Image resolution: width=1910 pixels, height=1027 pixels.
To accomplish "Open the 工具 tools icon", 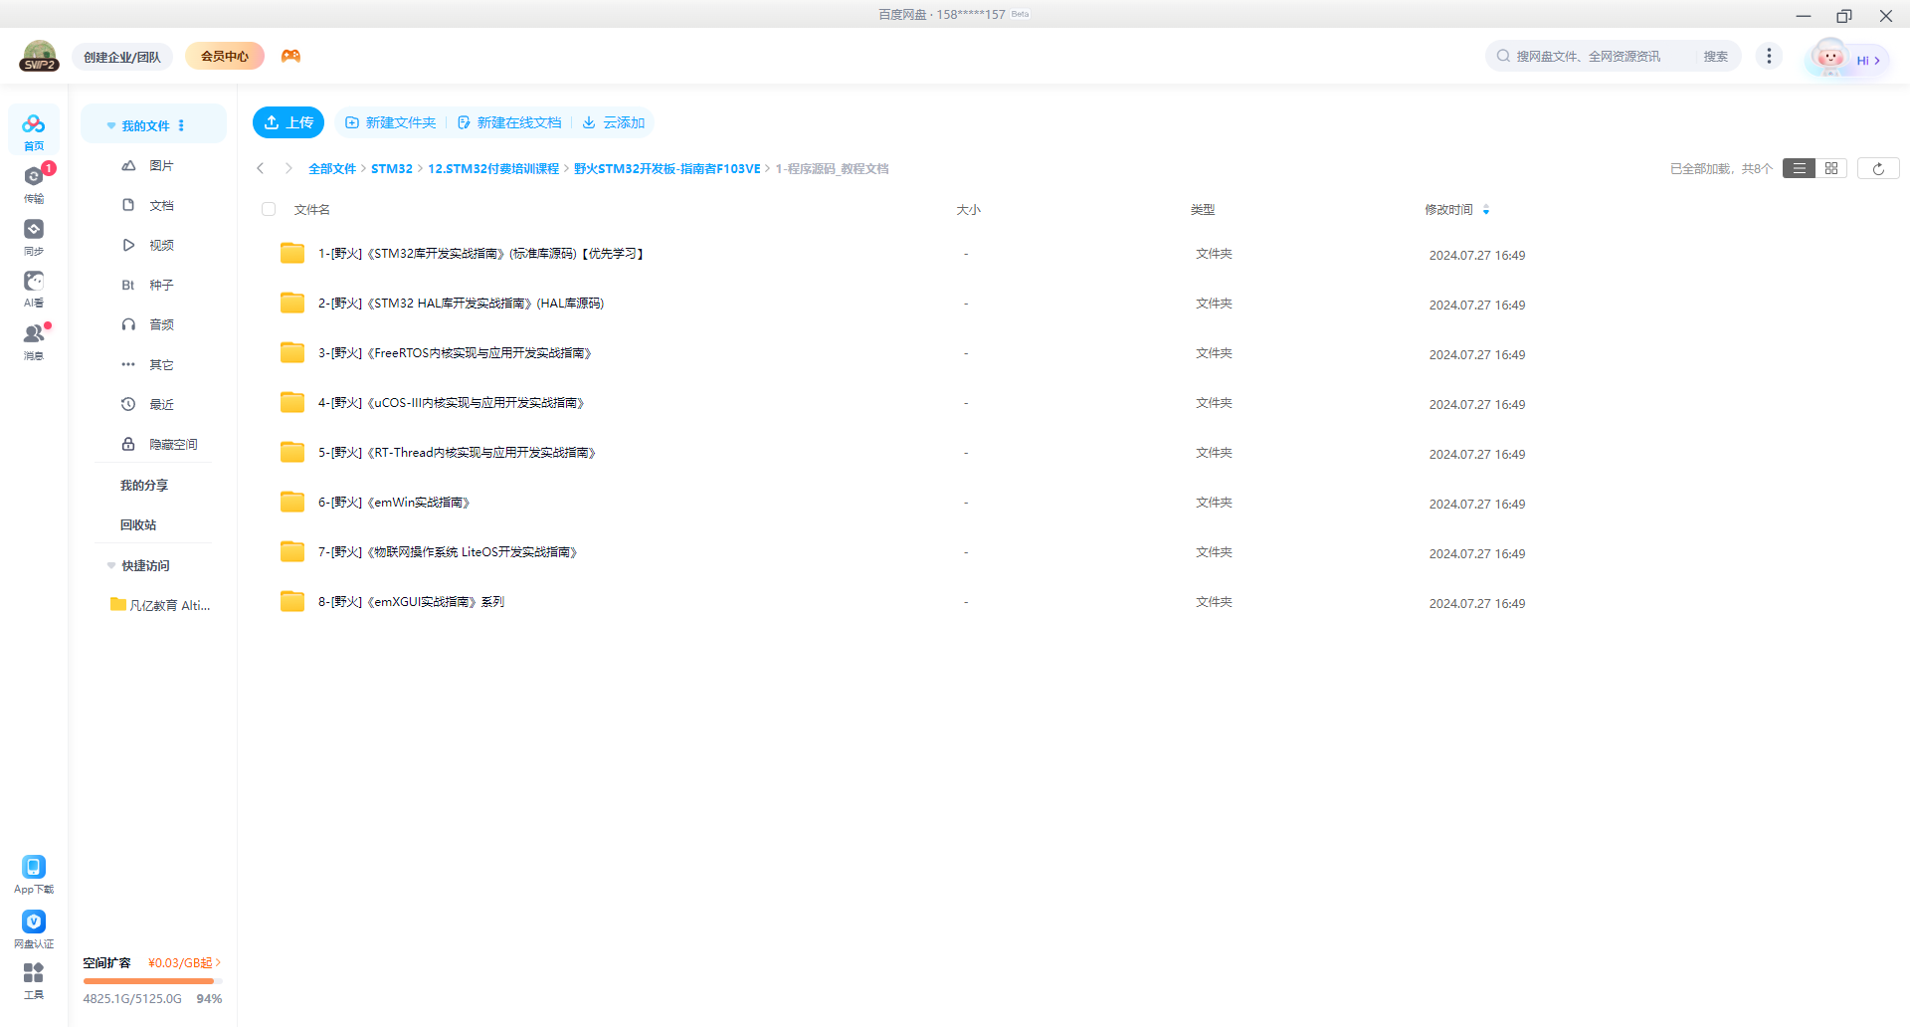I will click(x=34, y=980).
